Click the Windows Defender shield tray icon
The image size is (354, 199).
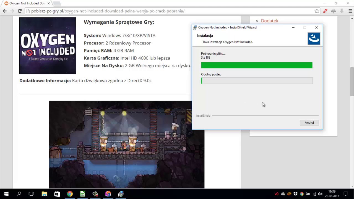click(295, 194)
